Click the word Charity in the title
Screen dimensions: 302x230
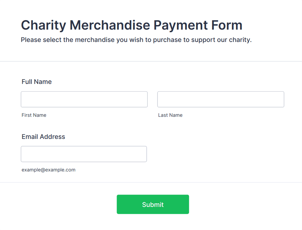[43, 25]
